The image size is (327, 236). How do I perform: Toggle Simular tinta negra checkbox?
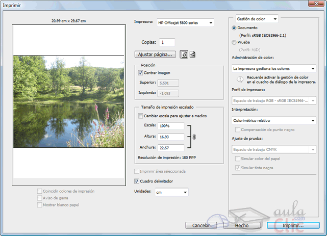(x=237, y=168)
